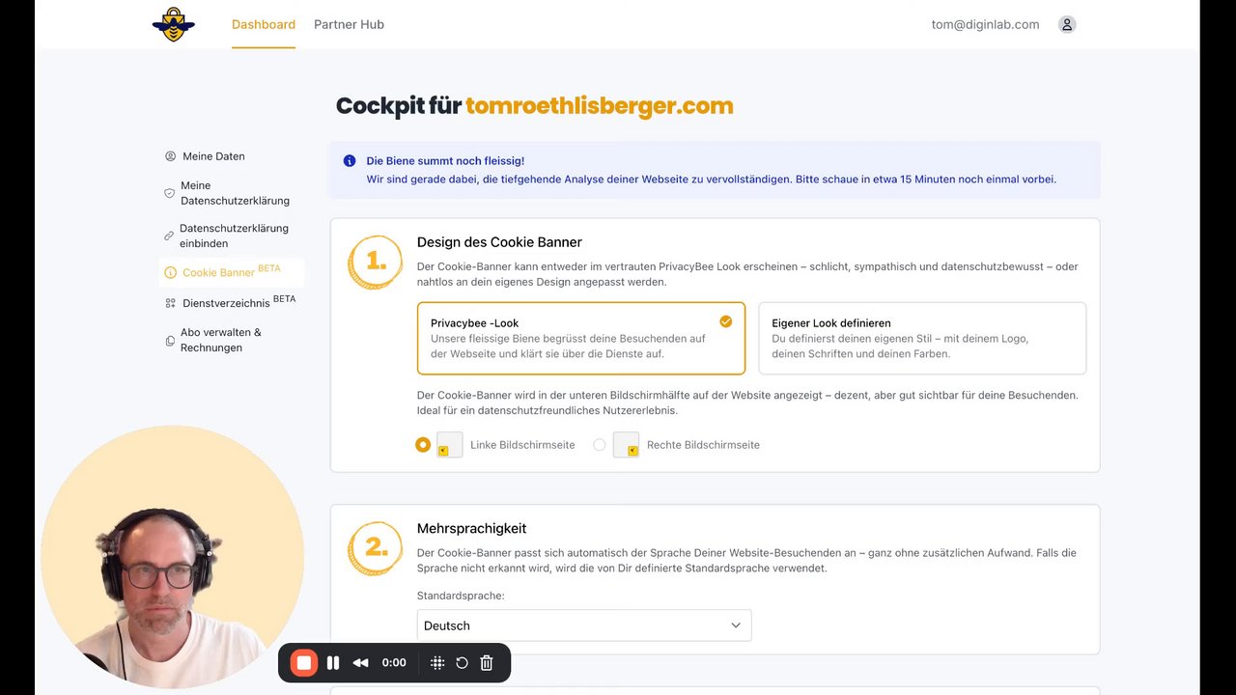Open Cookie Banner BETA in sidebar

click(232, 272)
